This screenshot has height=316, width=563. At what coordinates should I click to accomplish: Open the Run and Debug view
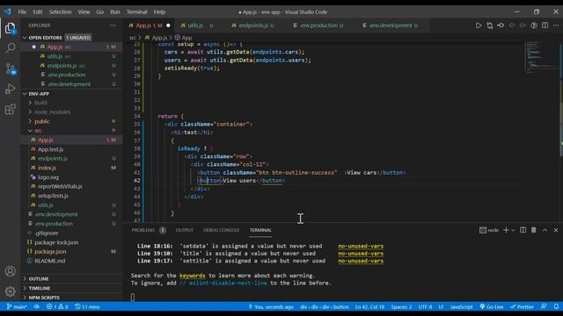point(10,89)
